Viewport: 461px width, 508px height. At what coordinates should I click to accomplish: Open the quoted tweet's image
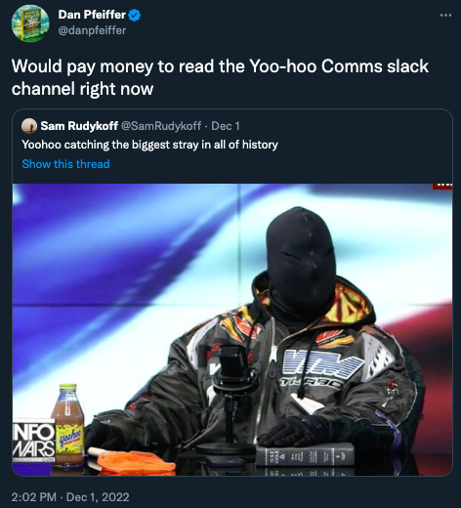[x=232, y=329]
